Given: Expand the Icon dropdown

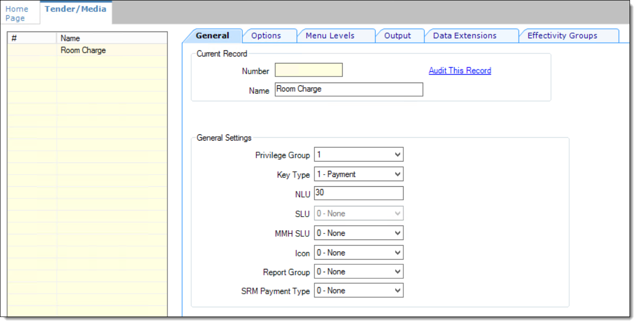Looking at the screenshot, I should [358, 253].
